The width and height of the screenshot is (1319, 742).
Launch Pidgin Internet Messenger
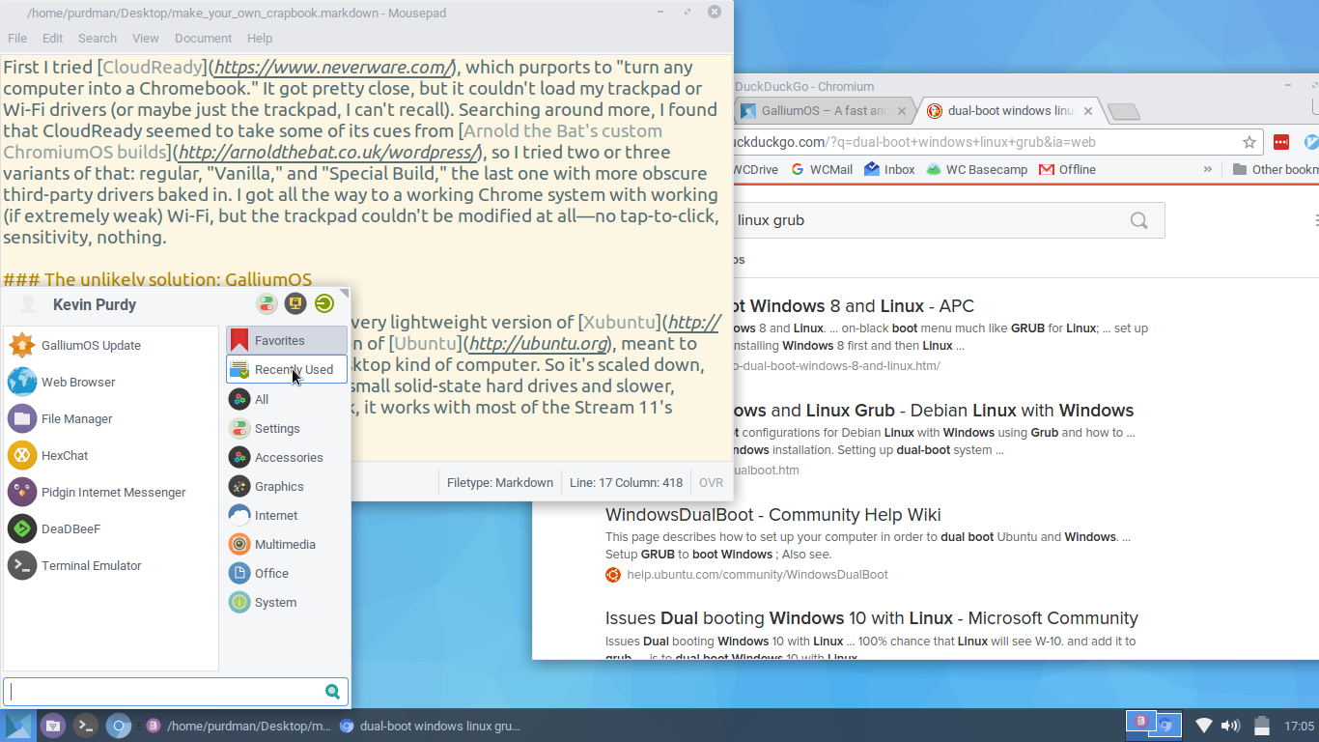111,492
